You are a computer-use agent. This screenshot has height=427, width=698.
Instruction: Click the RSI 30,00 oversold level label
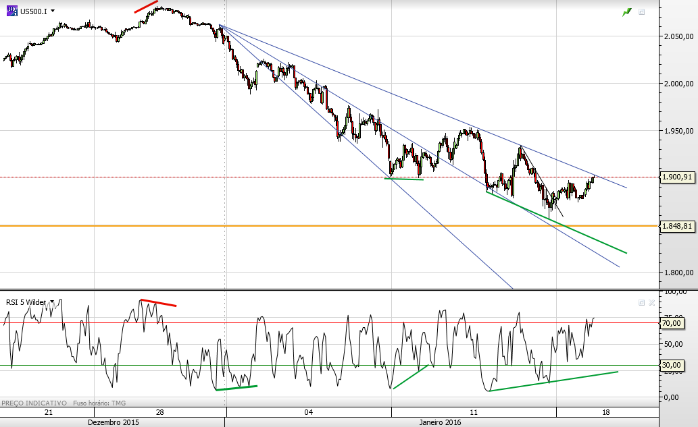pyautogui.click(x=672, y=365)
